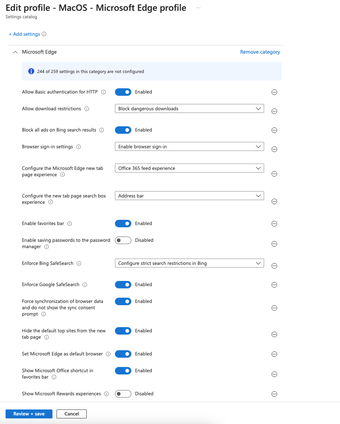The image size is (340, 424).
Task: Show info for Enable favorites bar
Action: [70, 224]
